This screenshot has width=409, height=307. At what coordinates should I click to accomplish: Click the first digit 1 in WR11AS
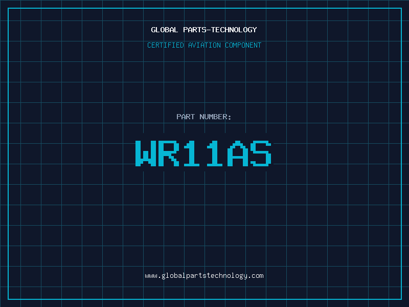(x=192, y=153)
